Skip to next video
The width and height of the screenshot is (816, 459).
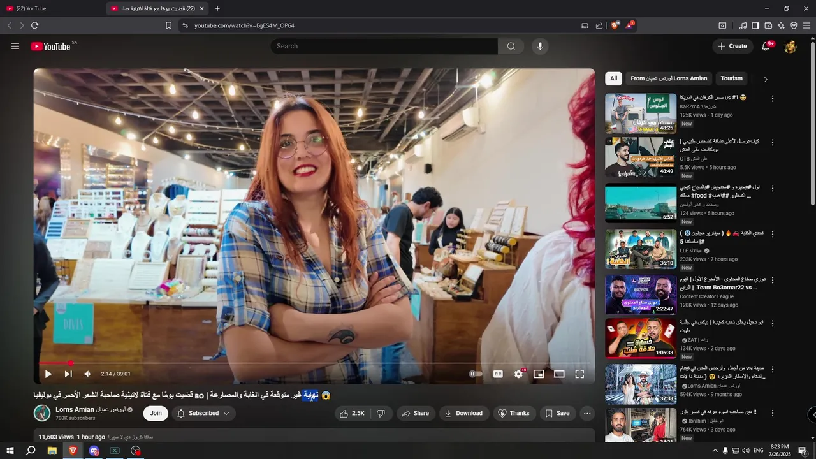click(68, 374)
